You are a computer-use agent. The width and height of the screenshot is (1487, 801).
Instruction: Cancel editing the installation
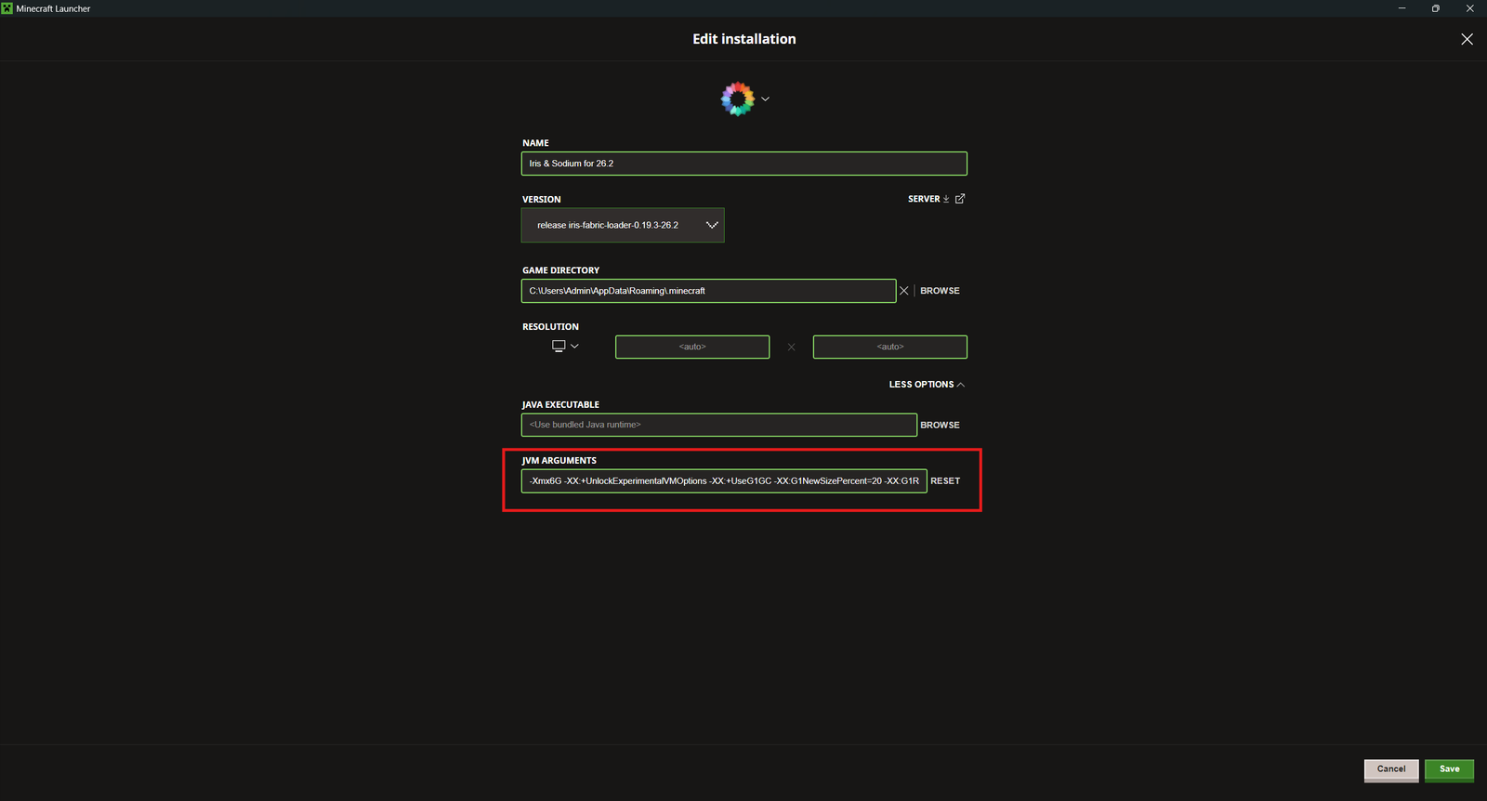[1391, 769]
